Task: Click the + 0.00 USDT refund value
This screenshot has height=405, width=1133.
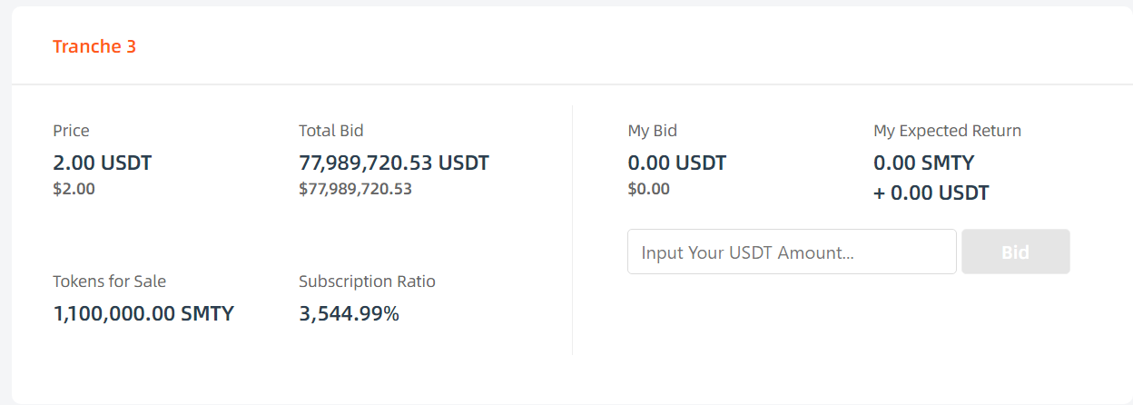Action: click(931, 193)
